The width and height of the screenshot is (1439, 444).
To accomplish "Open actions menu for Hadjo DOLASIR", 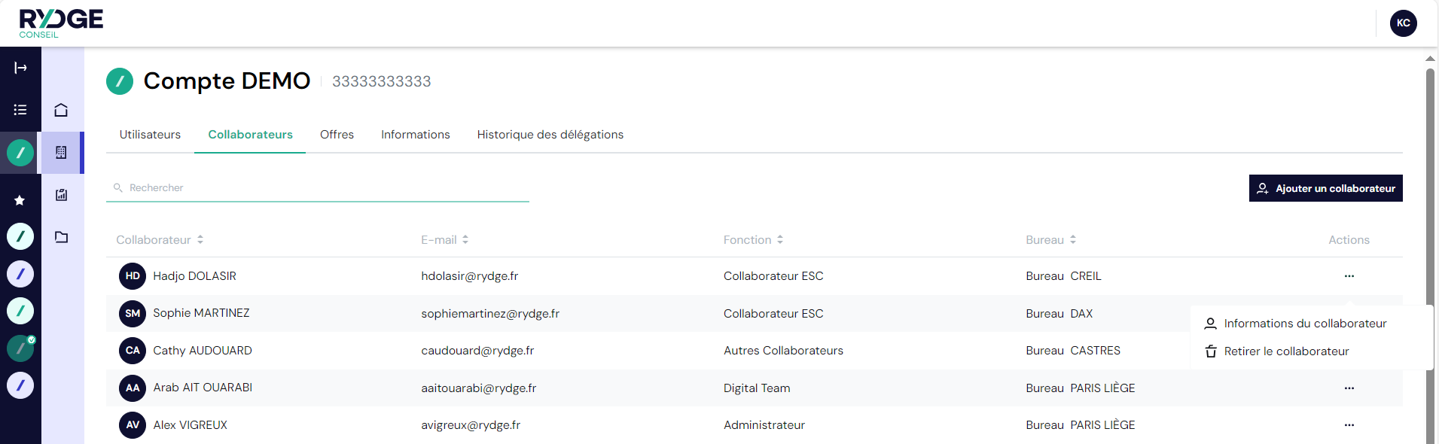I will click(x=1349, y=276).
